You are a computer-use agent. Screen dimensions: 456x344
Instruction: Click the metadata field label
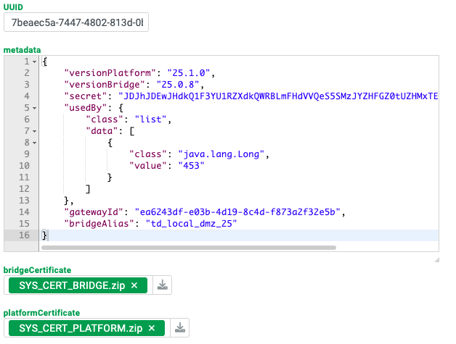22,50
